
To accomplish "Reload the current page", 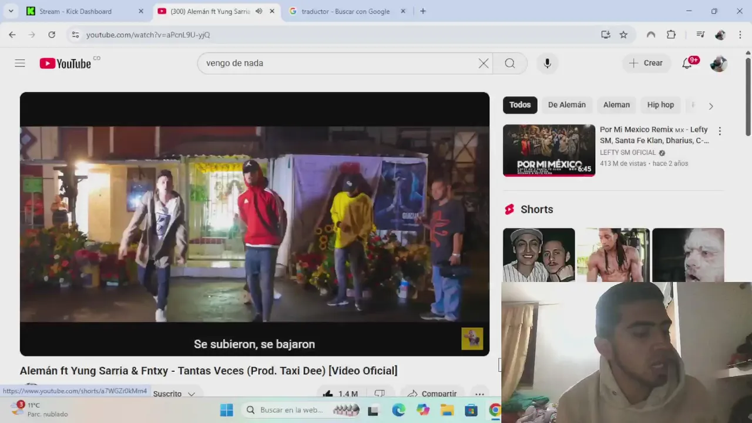I will coord(52,35).
